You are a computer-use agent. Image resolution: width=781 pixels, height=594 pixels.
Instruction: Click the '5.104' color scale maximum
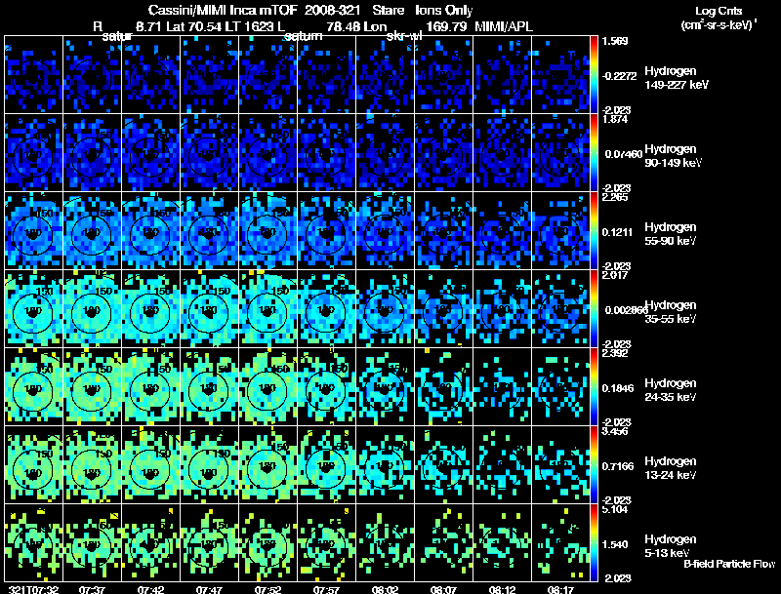615,509
